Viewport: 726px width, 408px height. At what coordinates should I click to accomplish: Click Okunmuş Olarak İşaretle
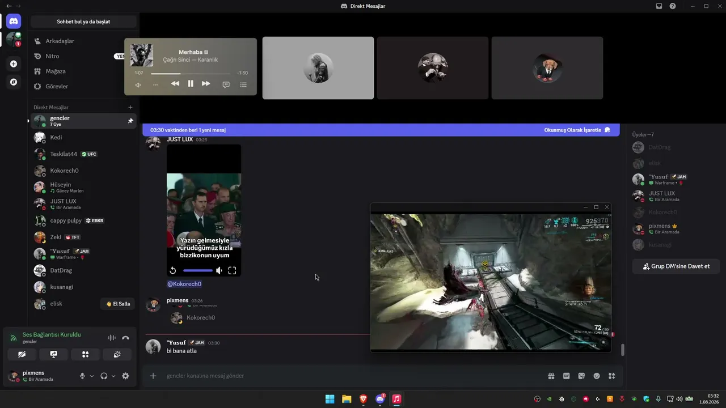pyautogui.click(x=577, y=130)
